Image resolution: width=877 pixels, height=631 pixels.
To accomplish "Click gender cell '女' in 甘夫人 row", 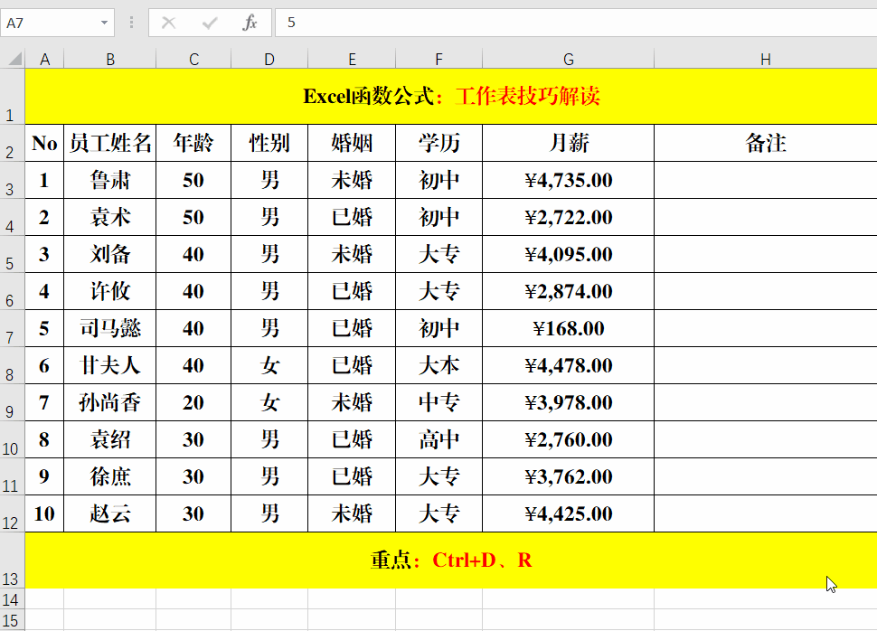I will (x=269, y=365).
